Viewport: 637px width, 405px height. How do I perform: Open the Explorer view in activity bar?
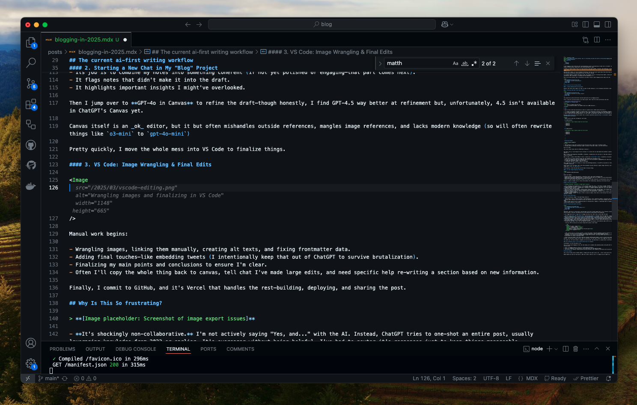point(31,42)
